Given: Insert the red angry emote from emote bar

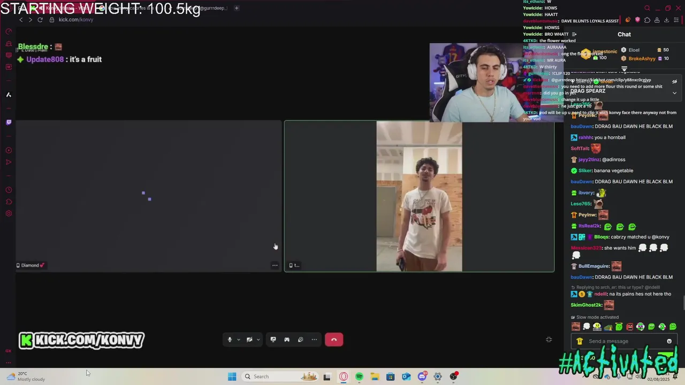Looking at the screenshot, I should [x=629, y=327].
